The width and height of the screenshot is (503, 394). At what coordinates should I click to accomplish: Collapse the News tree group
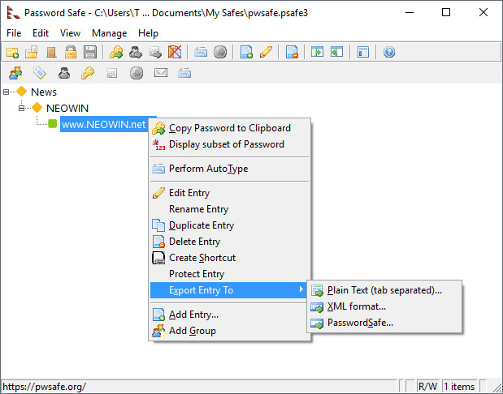click(x=7, y=92)
